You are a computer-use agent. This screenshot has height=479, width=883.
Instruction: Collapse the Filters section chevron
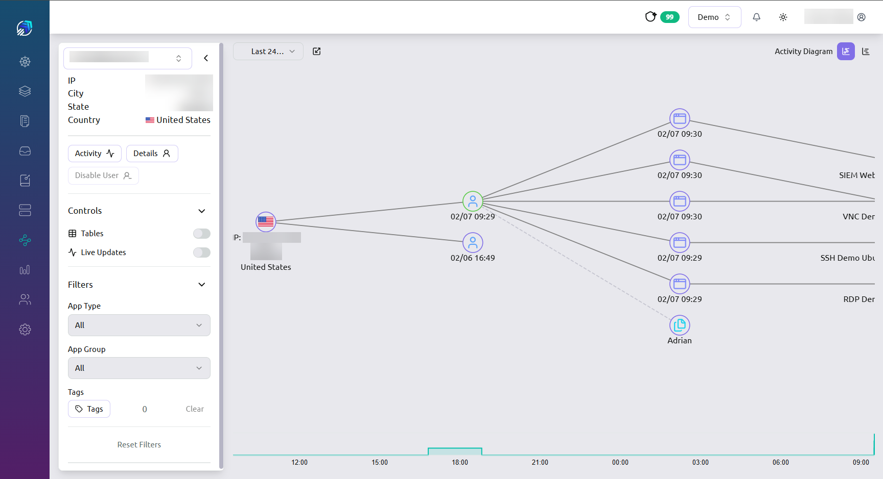pyautogui.click(x=201, y=284)
